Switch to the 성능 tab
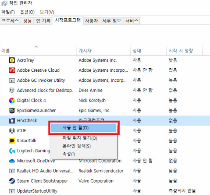The height and width of the screenshot is (195, 210). click(x=27, y=21)
